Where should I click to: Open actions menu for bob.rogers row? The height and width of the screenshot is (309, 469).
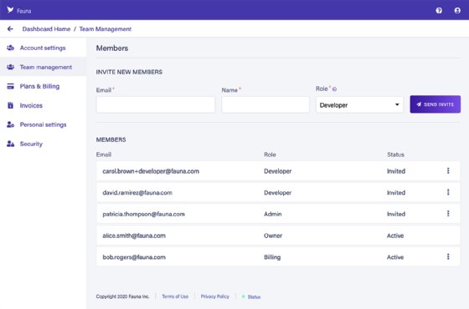[x=448, y=256]
